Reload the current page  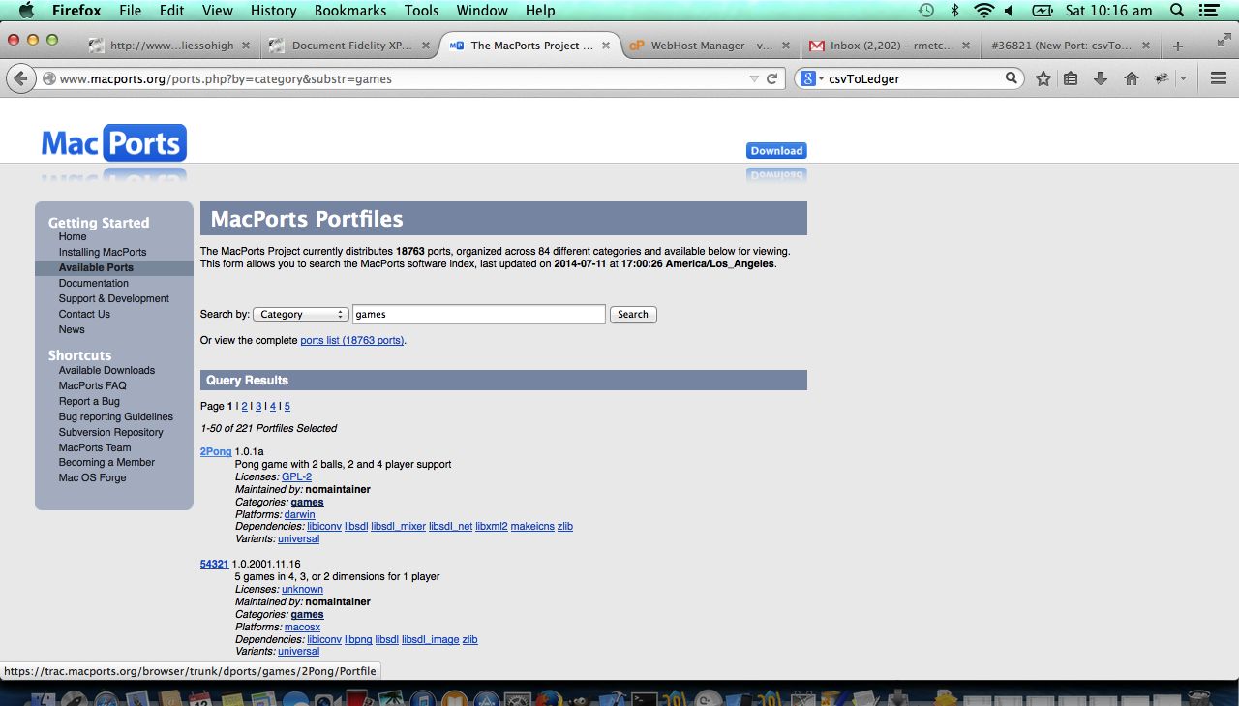771,78
